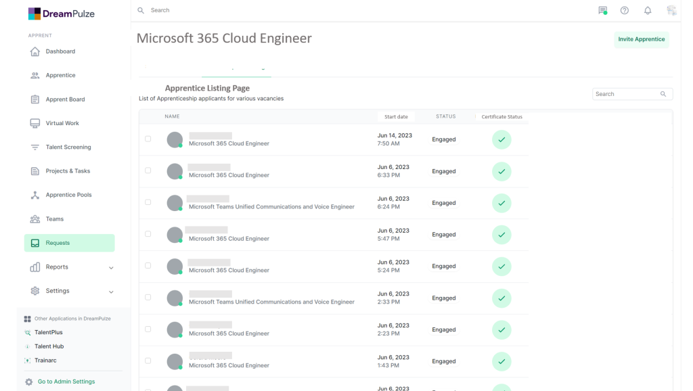Expand the Reports menu chevron

[x=111, y=268]
